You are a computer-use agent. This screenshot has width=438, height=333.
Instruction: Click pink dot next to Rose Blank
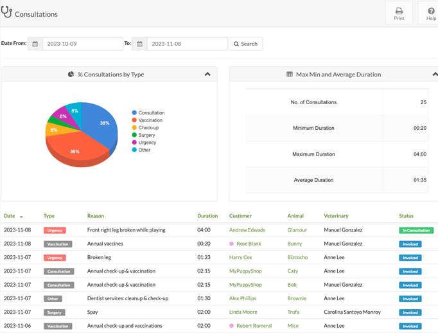pyautogui.click(x=231, y=244)
